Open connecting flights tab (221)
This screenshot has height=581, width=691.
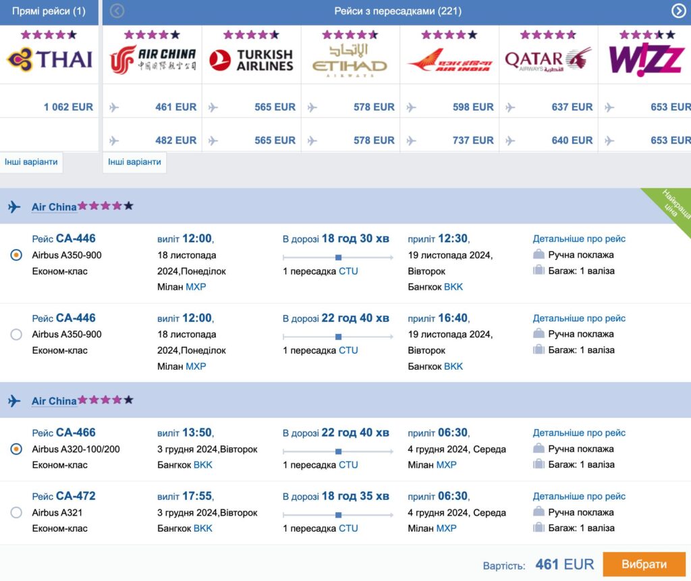coord(397,11)
